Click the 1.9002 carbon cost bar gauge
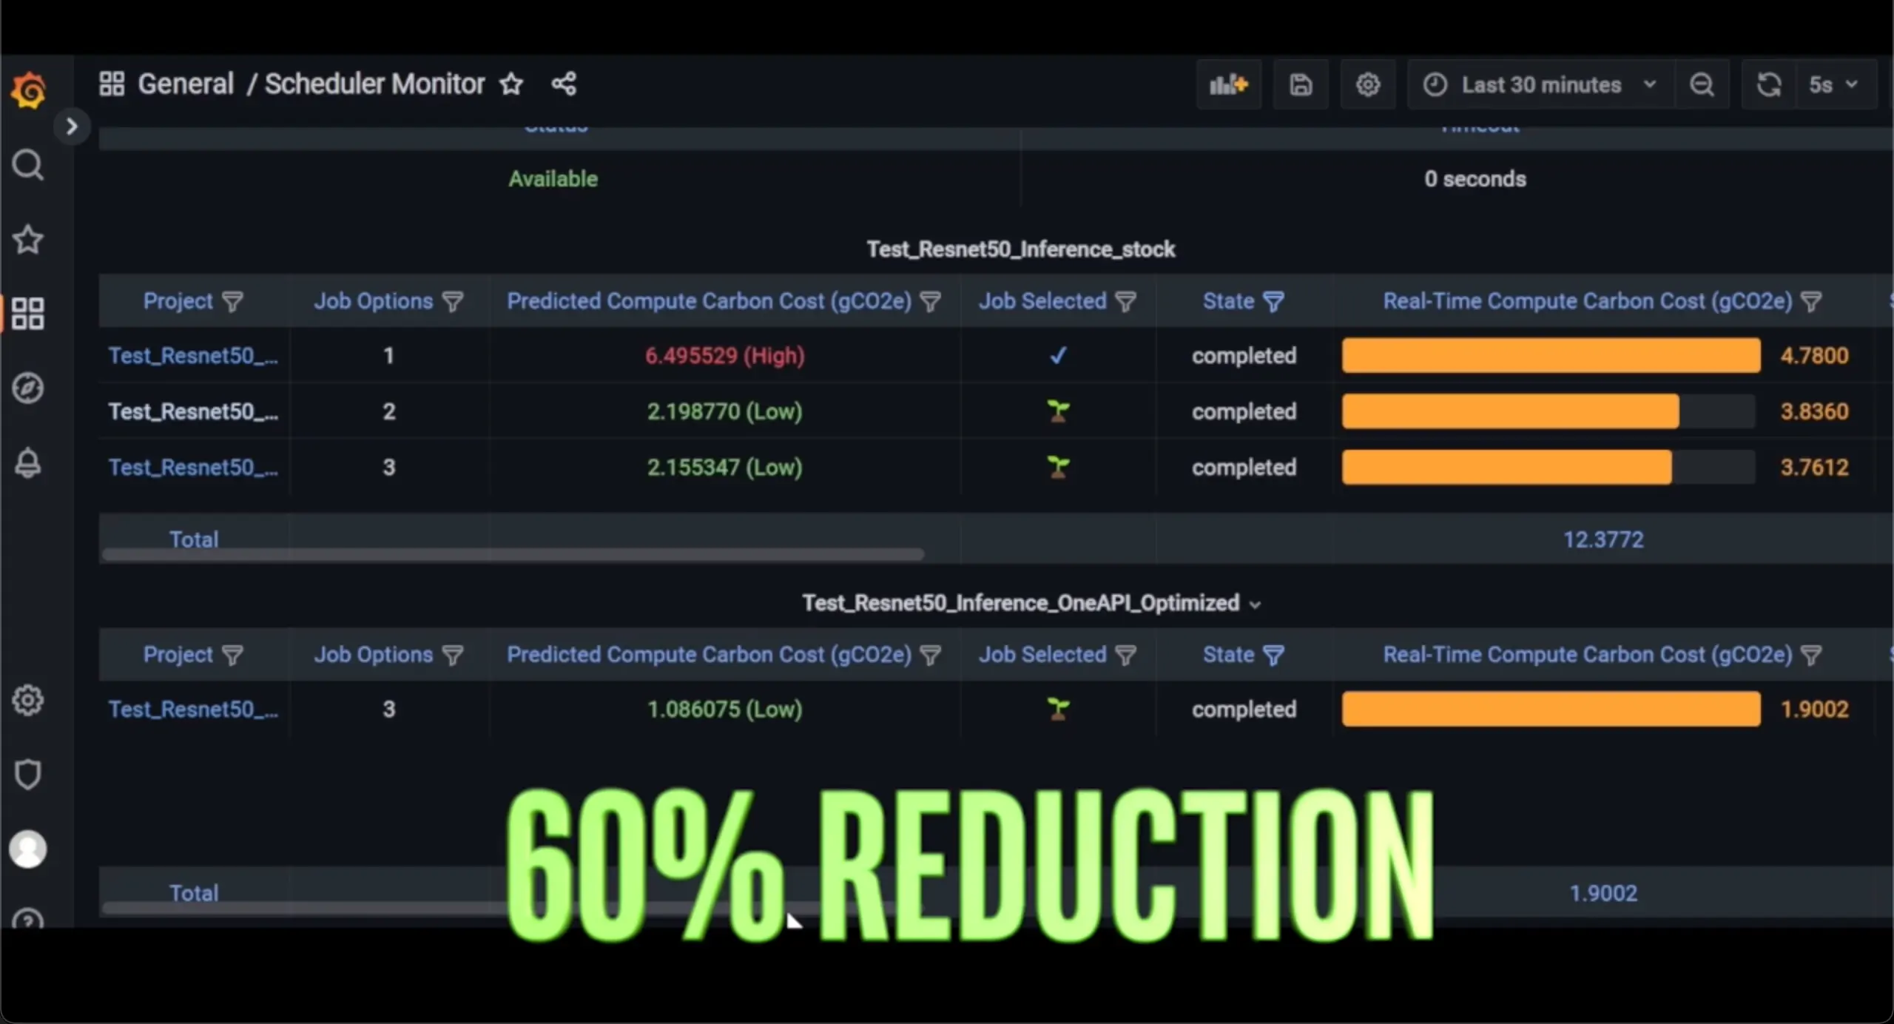The width and height of the screenshot is (1894, 1024). pos(1551,710)
